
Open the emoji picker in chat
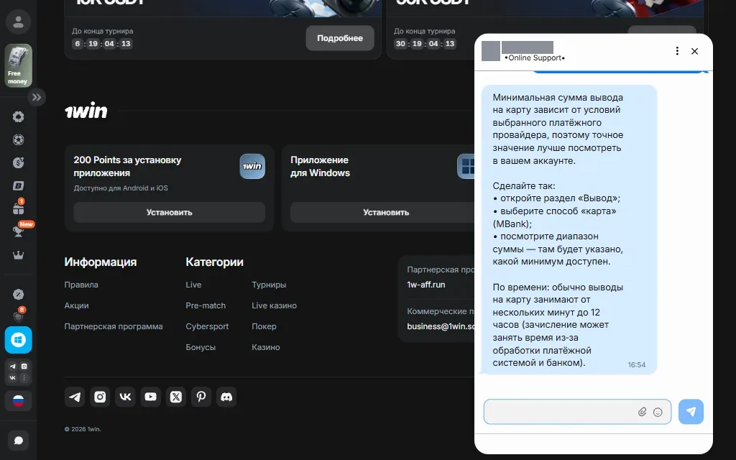pos(658,412)
